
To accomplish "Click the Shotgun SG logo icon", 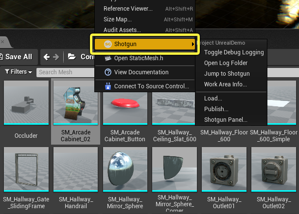I will 108,44.
